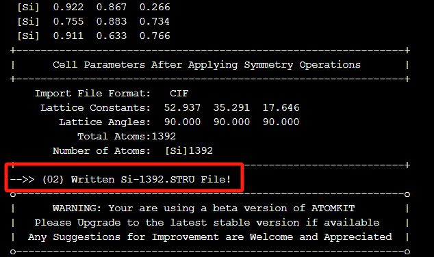Select lattice constant value 17.646

(281, 107)
